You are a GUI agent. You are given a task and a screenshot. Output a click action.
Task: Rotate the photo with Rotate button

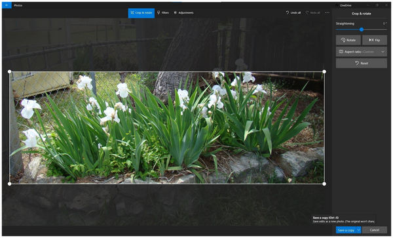[348, 40]
